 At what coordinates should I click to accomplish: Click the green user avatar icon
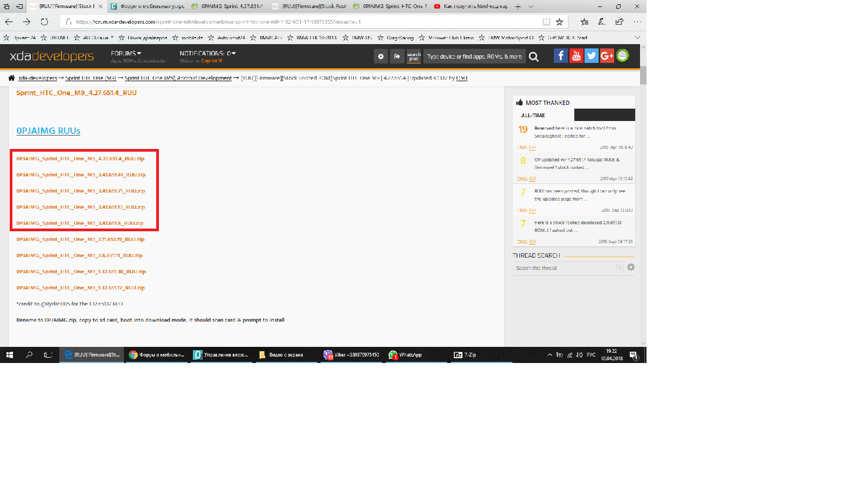(623, 56)
